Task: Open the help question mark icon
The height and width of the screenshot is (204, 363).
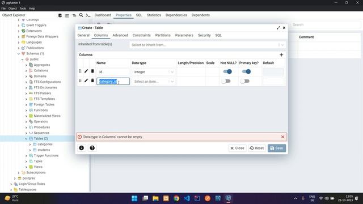Action: (92, 148)
